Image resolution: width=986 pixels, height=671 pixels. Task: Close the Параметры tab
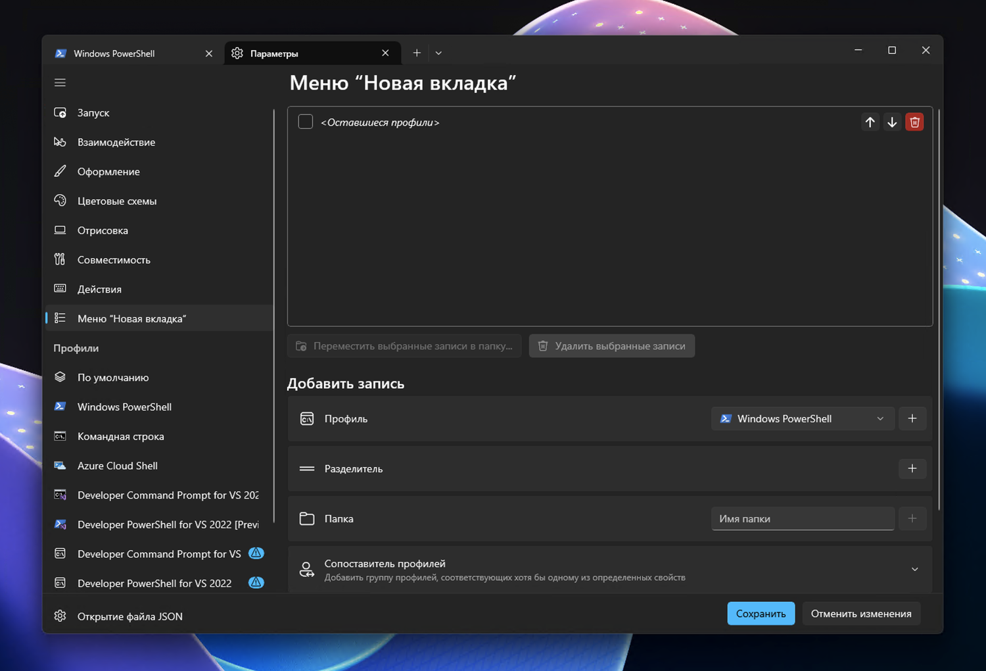point(386,53)
